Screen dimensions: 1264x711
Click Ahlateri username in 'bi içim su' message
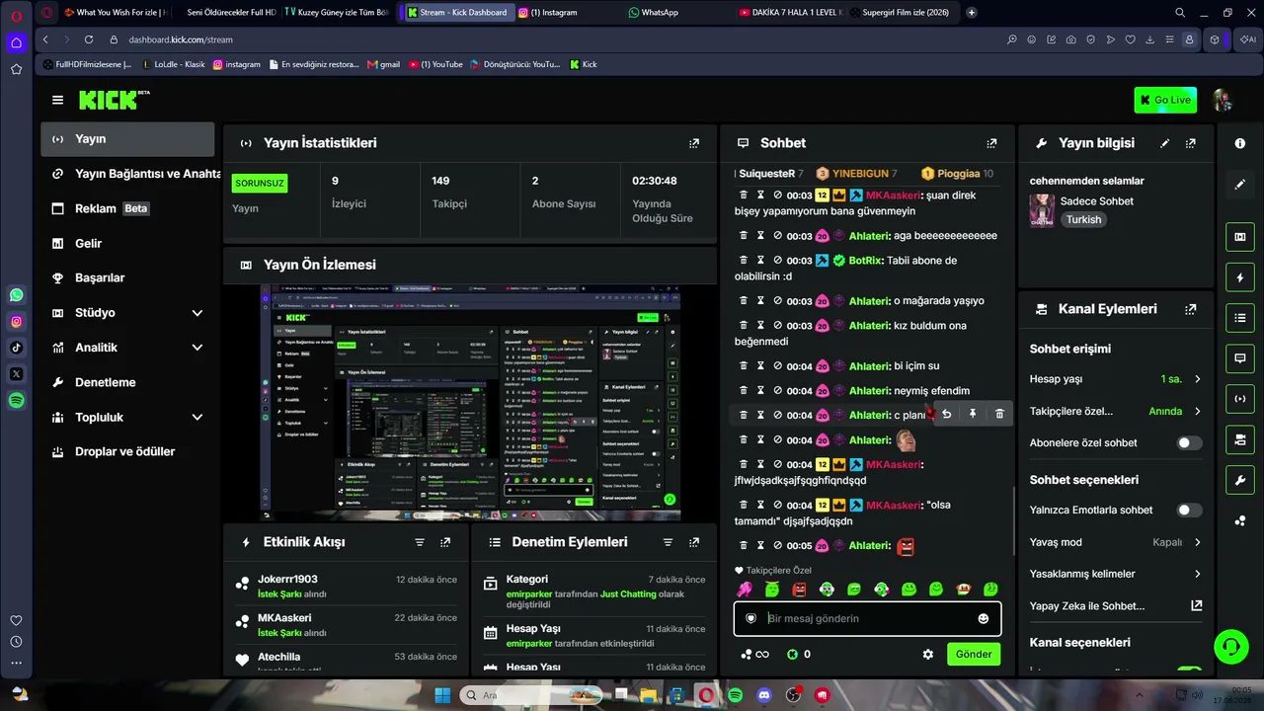pos(869,366)
